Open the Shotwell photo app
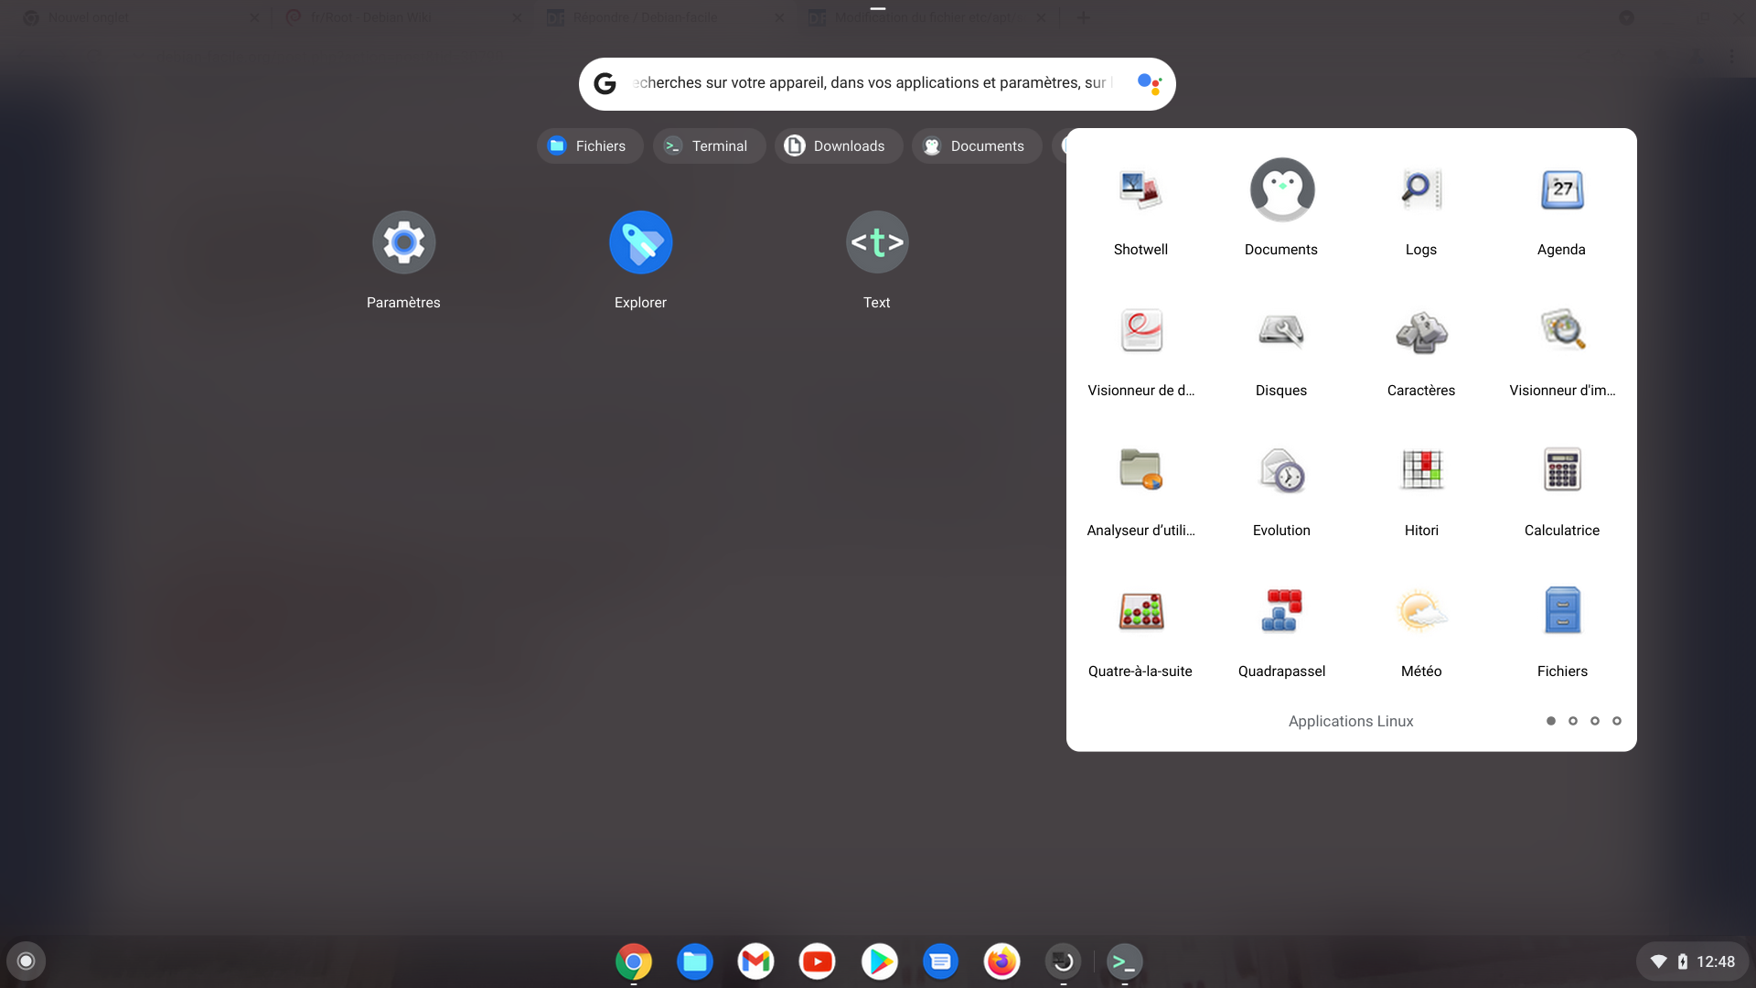 click(x=1140, y=190)
